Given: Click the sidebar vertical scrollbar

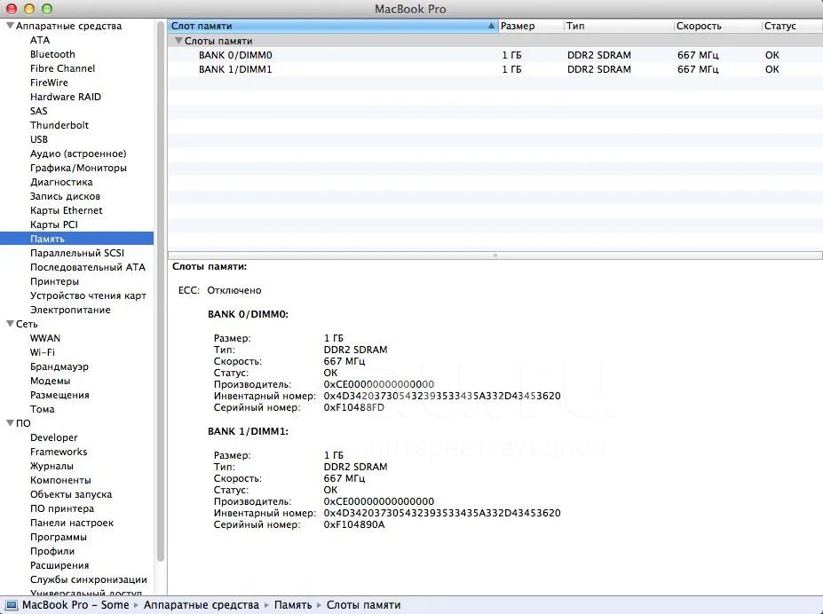Looking at the screenshot, I should pos(161,294).
